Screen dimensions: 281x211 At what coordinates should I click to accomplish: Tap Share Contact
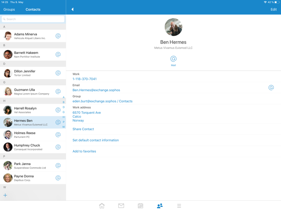pyautogui.click(x=83, y=129)
